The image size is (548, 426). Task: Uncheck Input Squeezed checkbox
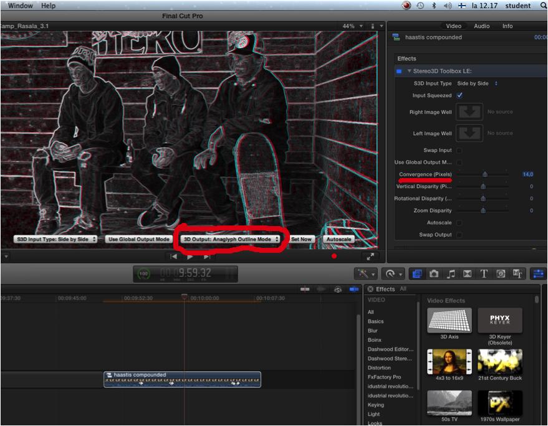459,95
